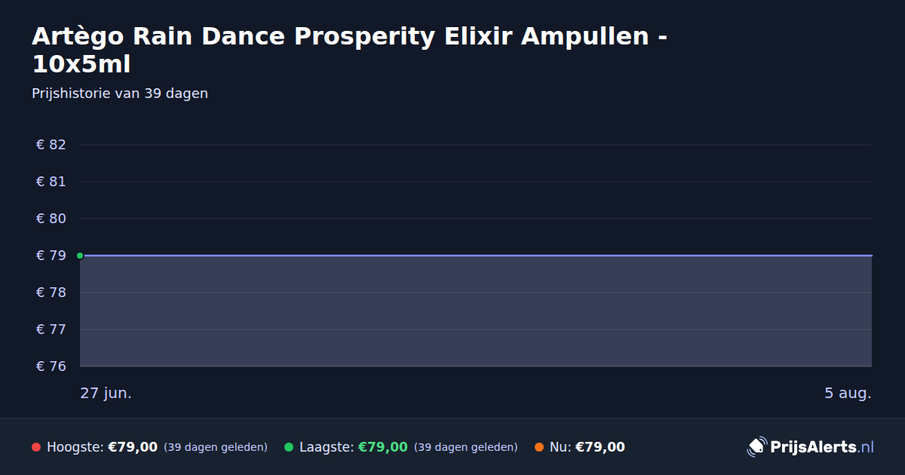Click the flat blue price line
Viewport: 905px width, 475px height.
click(476, 256)
